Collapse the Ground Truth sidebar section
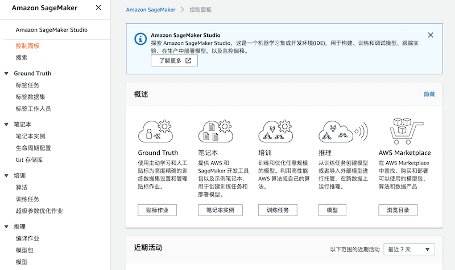This screenshot has height=270, width=455. pos(6,74)
